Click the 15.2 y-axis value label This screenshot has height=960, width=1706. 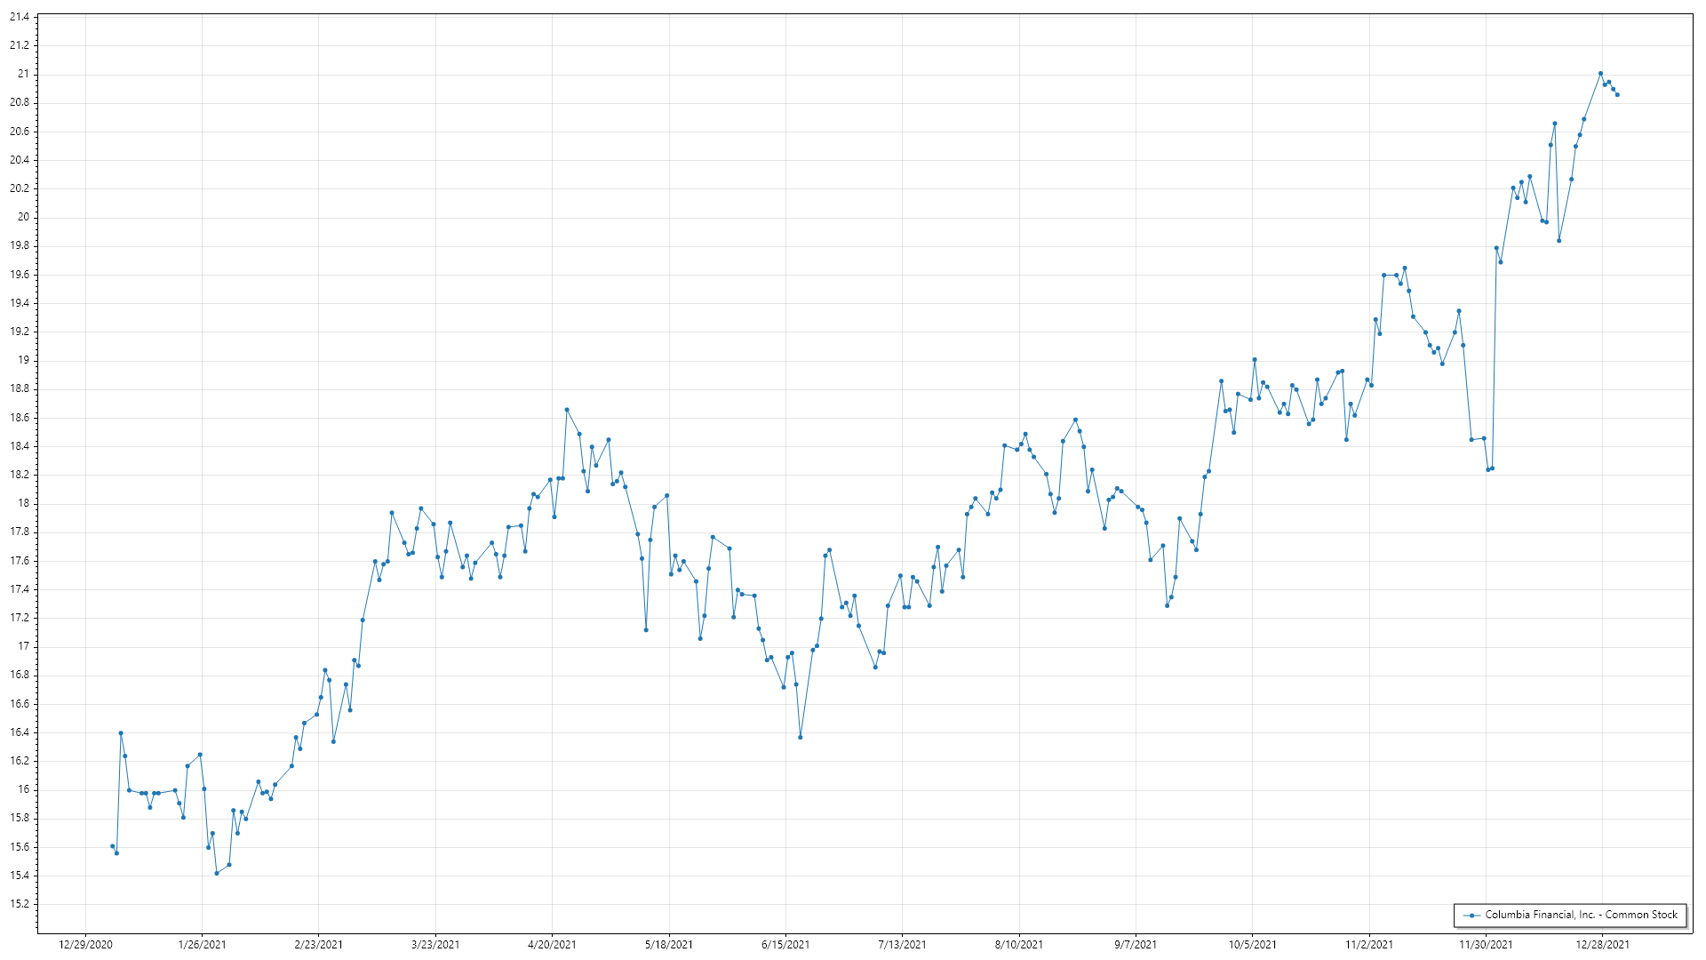point(20,904)
